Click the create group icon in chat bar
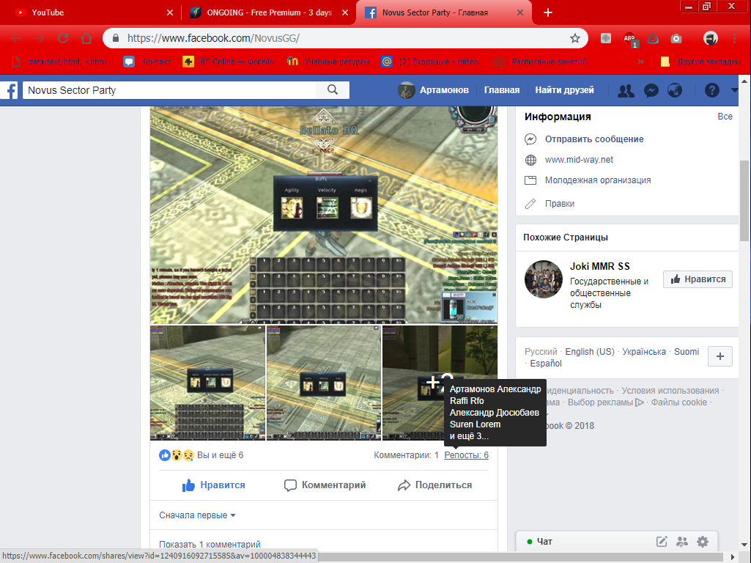751x563 pixels. pos(682,542)
